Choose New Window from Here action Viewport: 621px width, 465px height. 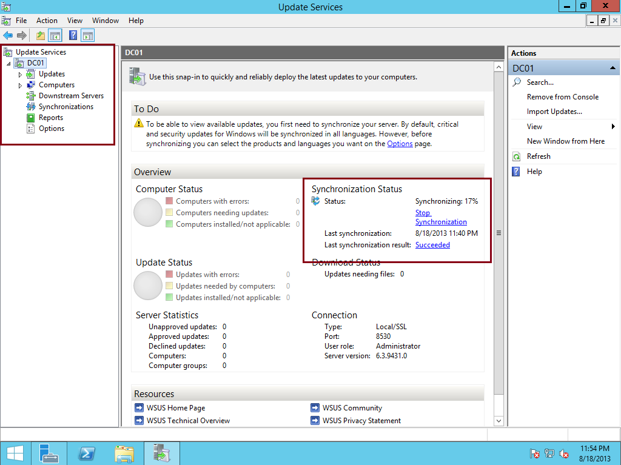click(566, 141)
